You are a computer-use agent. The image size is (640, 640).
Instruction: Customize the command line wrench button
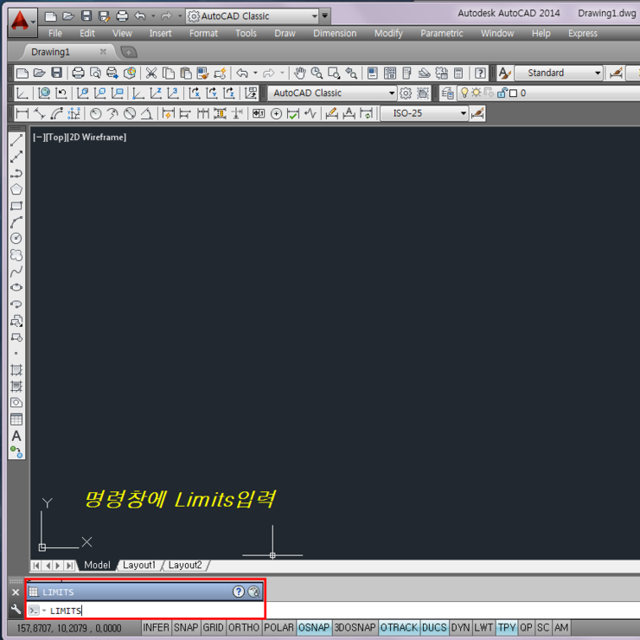pos(16,610)
